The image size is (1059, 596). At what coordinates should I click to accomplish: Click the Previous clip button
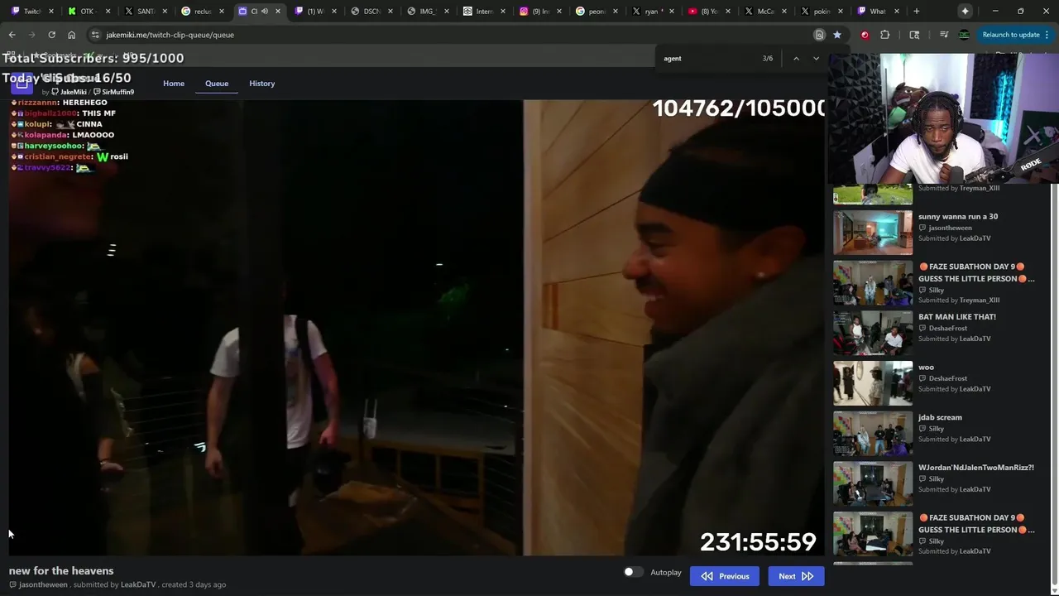click(725, 576)
